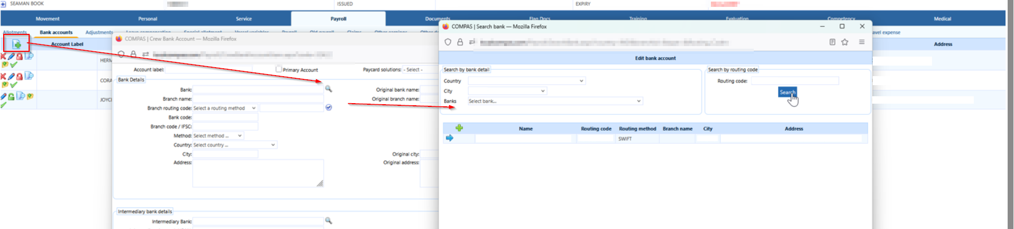
Task: Click the padlock icon in the Crew Bank Account window
Action: [133, 54]
